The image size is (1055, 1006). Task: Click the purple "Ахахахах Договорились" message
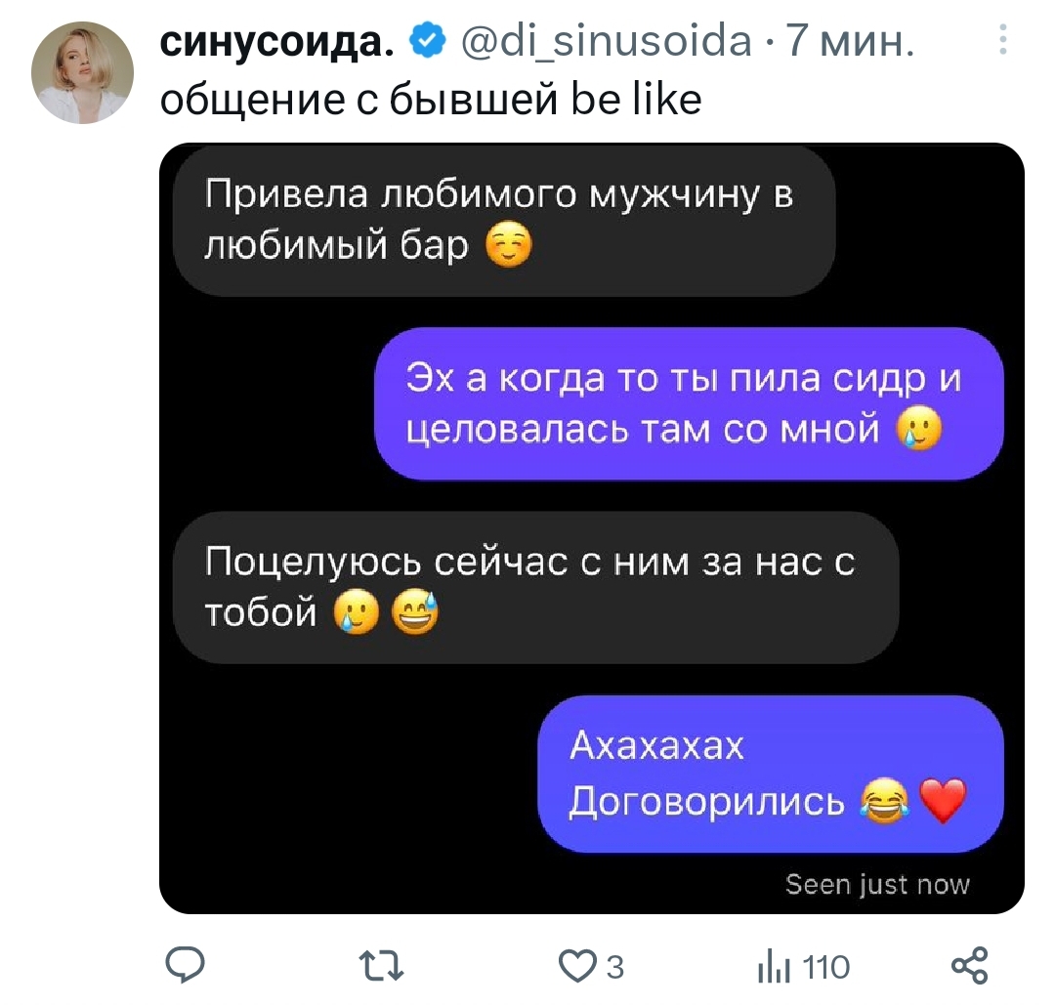point(770,774)
